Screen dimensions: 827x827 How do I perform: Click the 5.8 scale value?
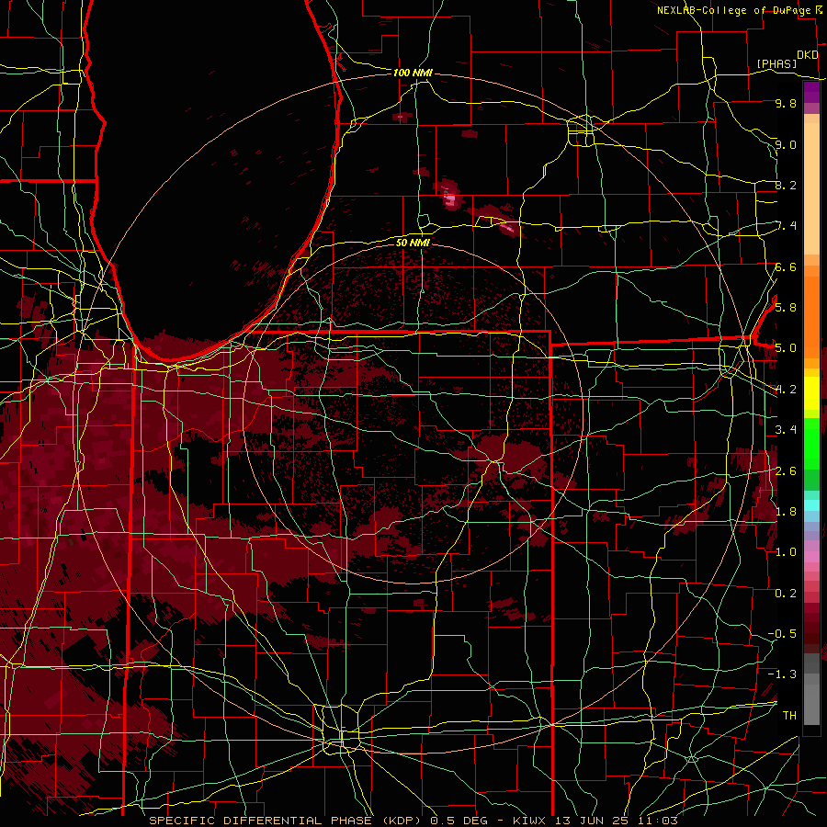(786, 307)
